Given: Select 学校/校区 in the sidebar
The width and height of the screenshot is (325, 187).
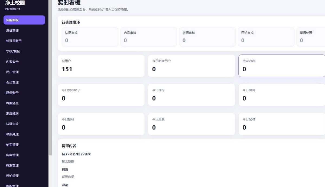Looking at the screenshot, I should (24, 51).
